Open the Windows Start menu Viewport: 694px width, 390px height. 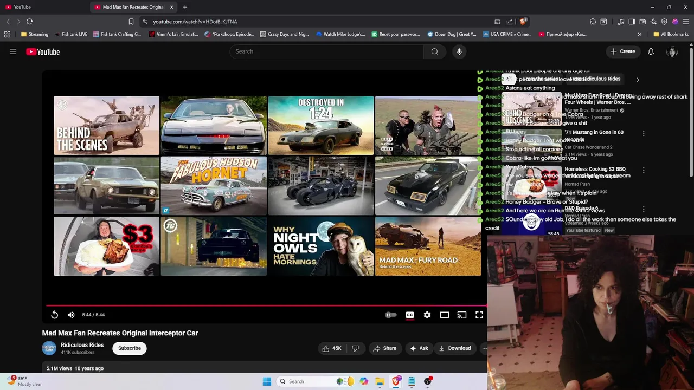267,381
